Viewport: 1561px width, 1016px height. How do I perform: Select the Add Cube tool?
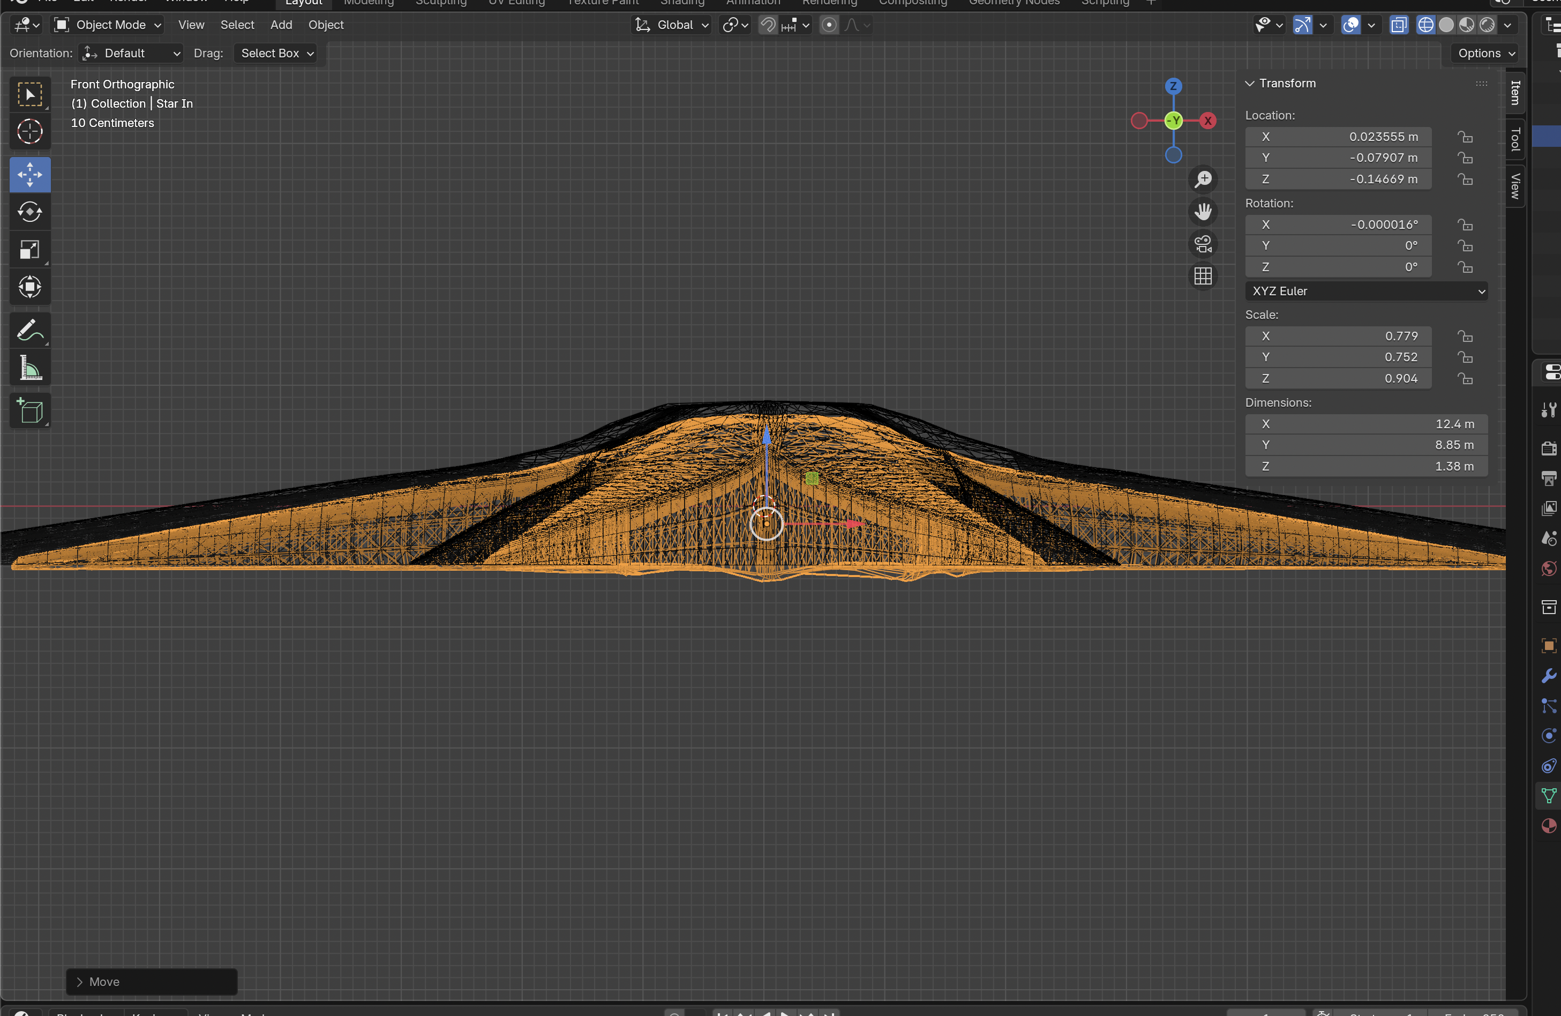tap(29, 411)
